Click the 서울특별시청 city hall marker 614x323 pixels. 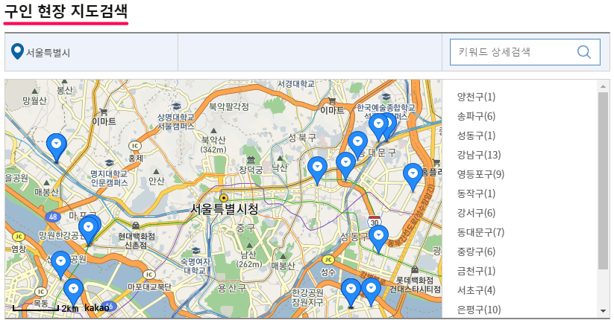click(224, 198)
